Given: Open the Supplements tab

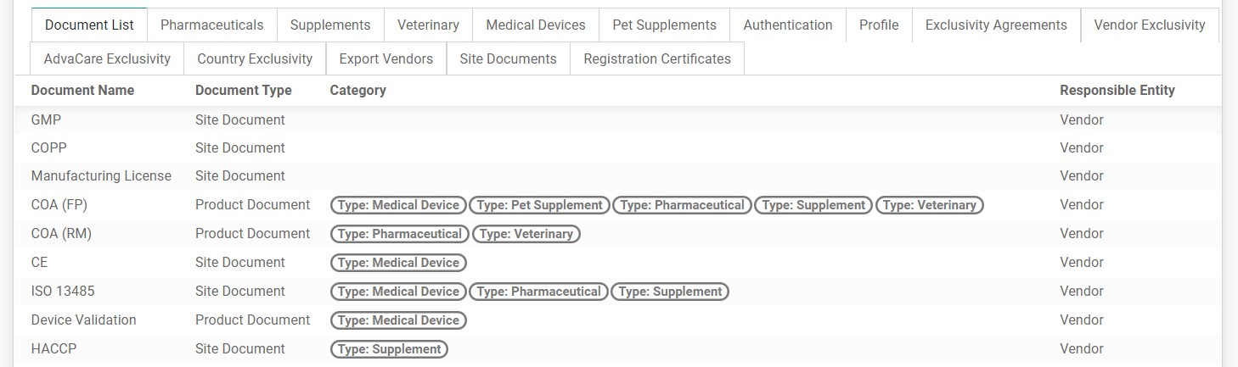Looking at the screenshot, I should coord(330,25).
